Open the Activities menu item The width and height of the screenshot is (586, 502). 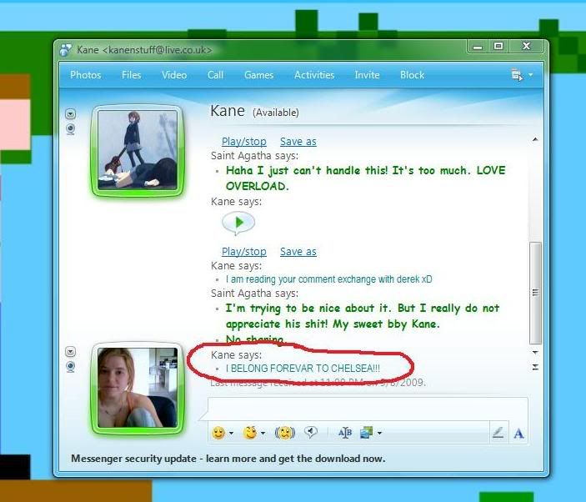pos(314,75)
